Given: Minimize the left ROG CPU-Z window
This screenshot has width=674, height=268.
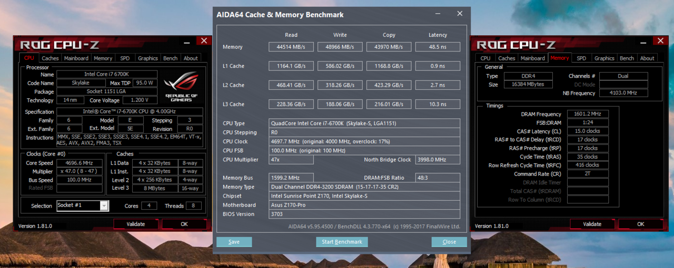Looking at the screenshot, I should point(187,41).
